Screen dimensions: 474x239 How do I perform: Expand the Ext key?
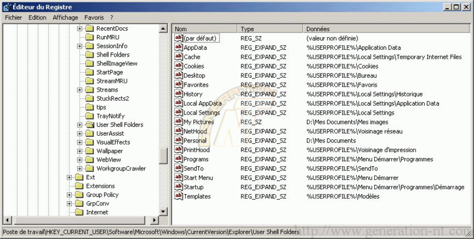69,177
